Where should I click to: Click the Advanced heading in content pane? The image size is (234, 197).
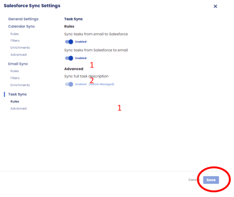(x=74, y=69)
